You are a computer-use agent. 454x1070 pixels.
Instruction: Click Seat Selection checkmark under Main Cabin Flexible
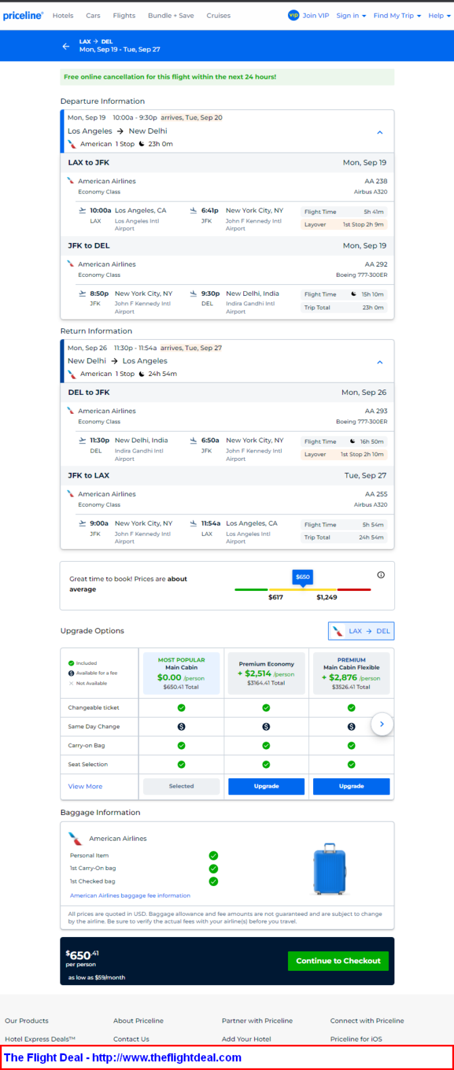[352, 765]
